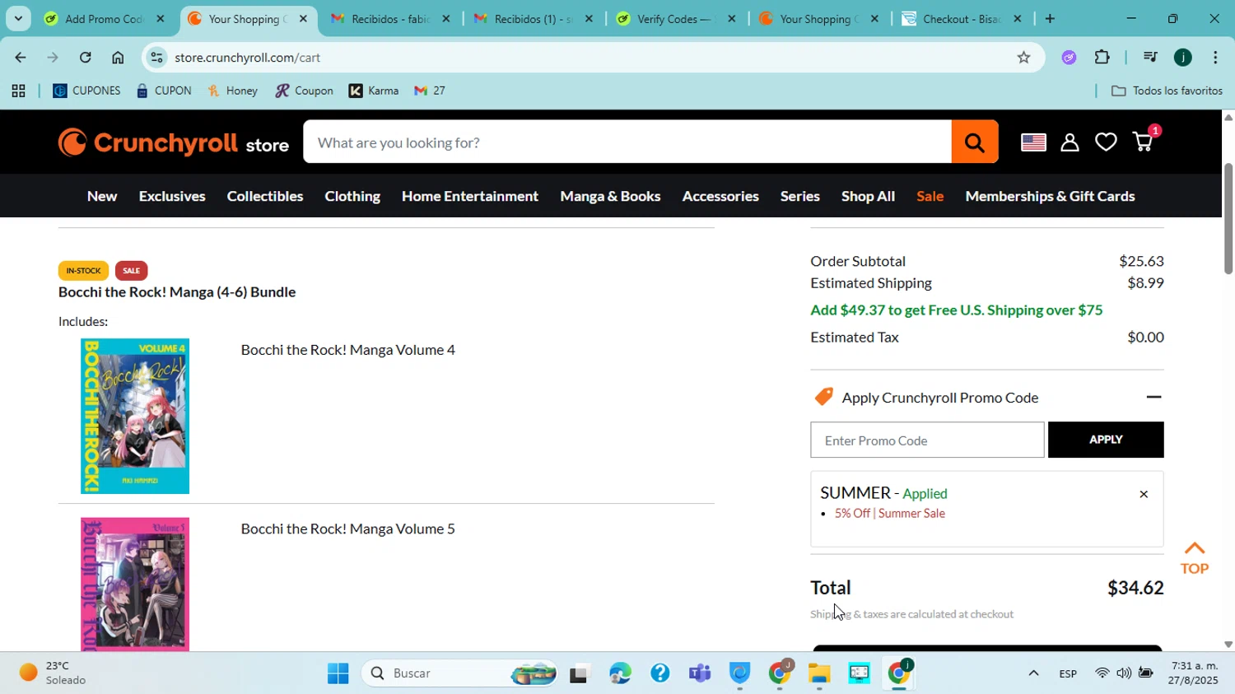Open the browser home page
Viewport: 1235px width, 694px height.
[118, 58]
